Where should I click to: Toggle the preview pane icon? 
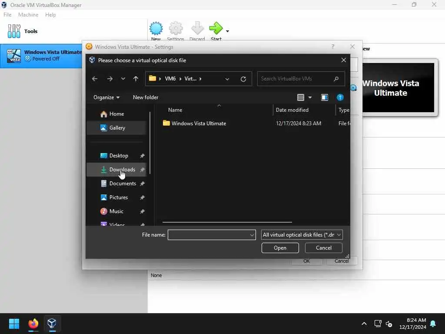[x=324, y=97]
